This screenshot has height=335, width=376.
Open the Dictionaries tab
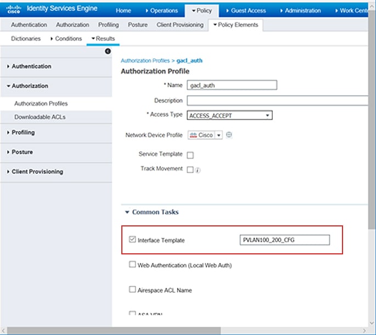pos(26,38)
